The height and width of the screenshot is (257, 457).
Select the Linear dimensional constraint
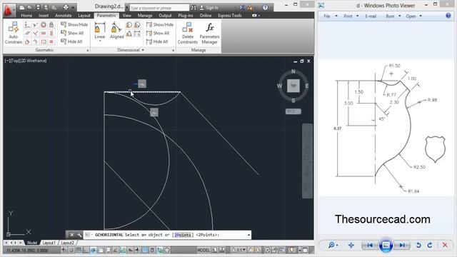click(x=100, y=30)
